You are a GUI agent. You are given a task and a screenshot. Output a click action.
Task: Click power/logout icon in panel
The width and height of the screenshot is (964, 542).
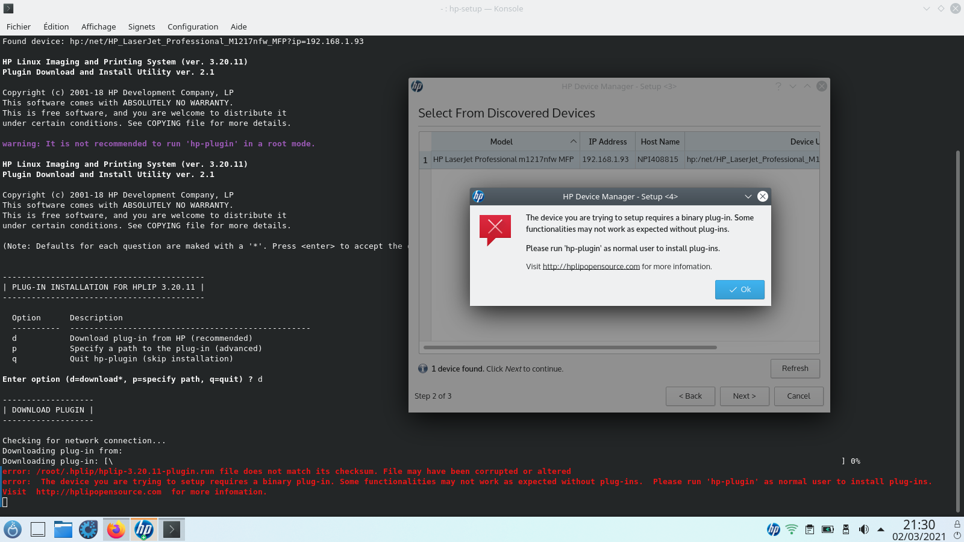click(x=957, y=535)
